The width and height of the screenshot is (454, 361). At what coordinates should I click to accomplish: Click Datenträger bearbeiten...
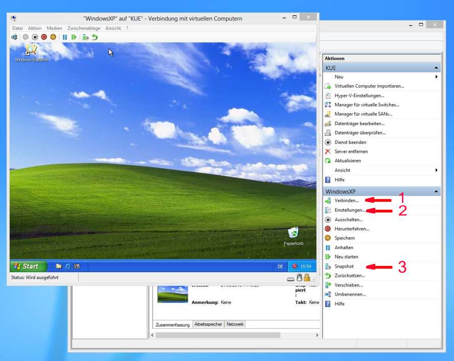(x=359, y=124)
